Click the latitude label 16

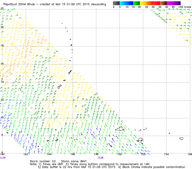pos(2,64)
